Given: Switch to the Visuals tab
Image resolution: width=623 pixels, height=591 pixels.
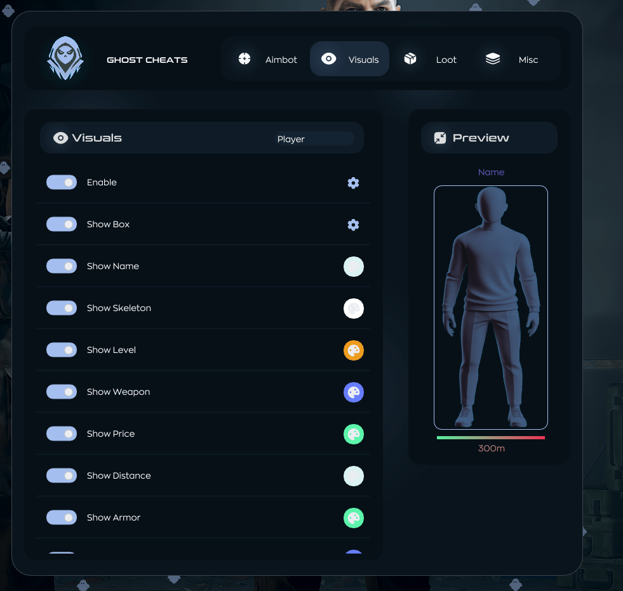Looking at the screenshot, I should click(x=349, y=59).
